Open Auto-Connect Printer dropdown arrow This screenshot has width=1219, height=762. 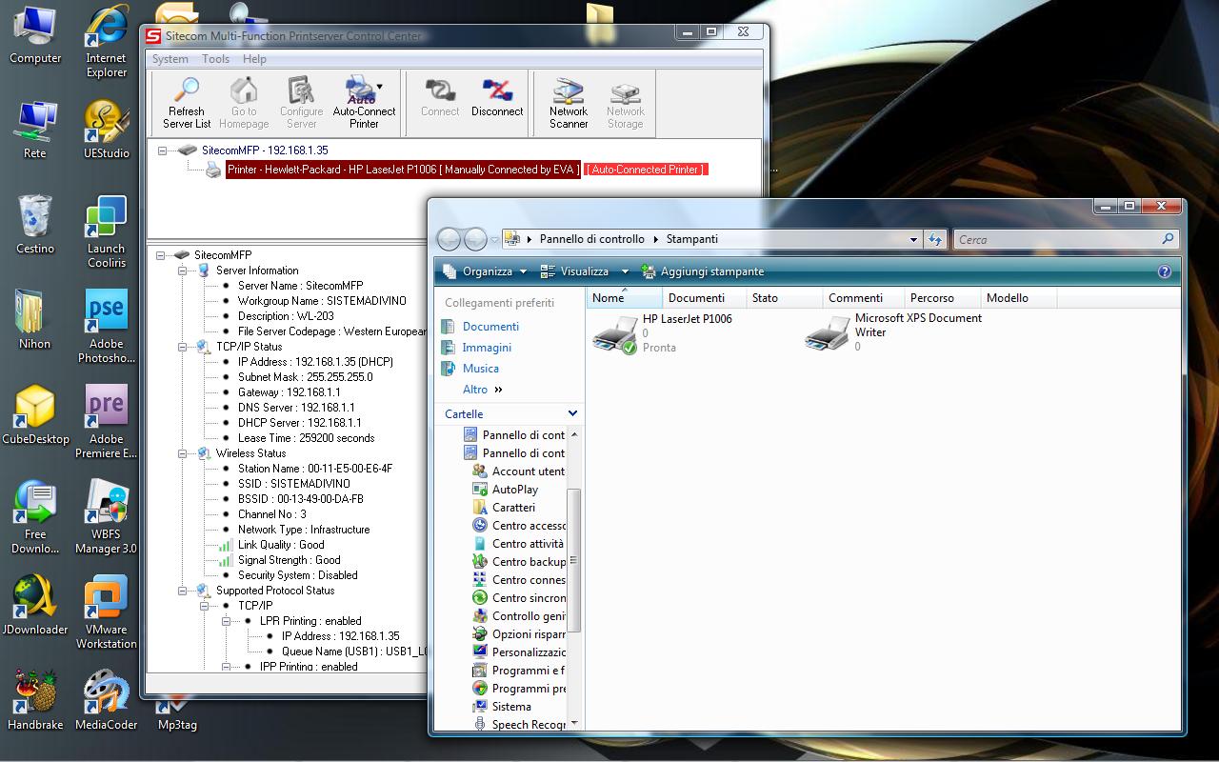[380, 87]
